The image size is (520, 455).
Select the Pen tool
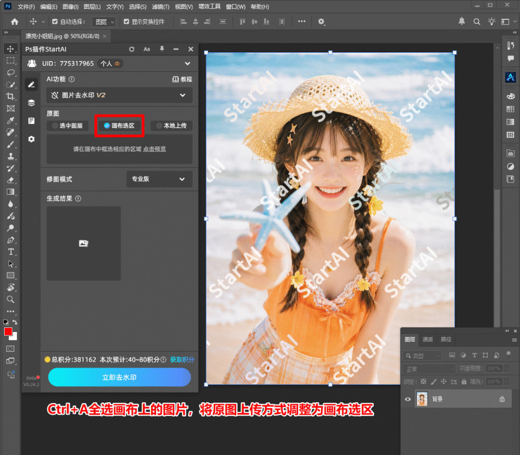pyautogui.click(x=11, y=240)
